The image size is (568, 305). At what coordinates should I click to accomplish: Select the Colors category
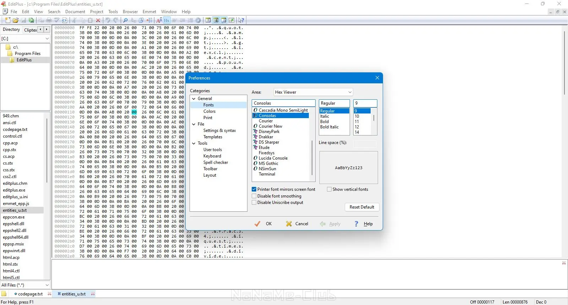(x=209, y=111)
